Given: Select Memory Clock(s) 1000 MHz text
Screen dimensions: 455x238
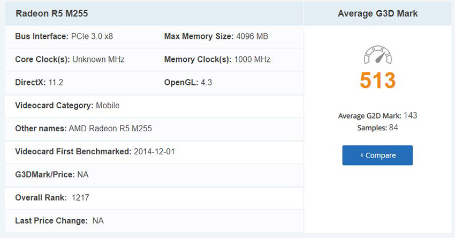Looking at the screenshot, I should [217, 60].
